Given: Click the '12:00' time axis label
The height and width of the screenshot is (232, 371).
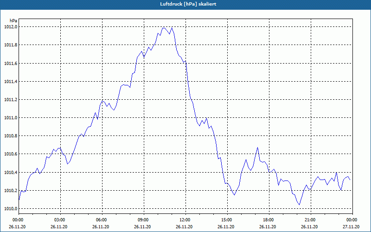Looking at the screenshot, I should click(185, 220).
